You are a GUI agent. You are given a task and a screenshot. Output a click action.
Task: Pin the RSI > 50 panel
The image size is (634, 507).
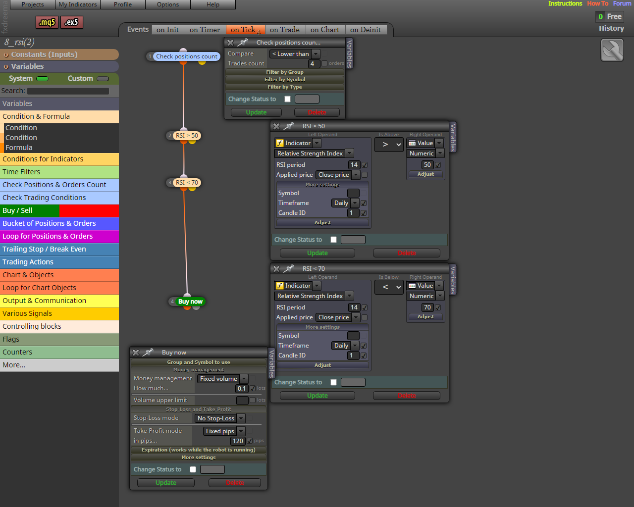pyautogui.click(x=288, y=126)
